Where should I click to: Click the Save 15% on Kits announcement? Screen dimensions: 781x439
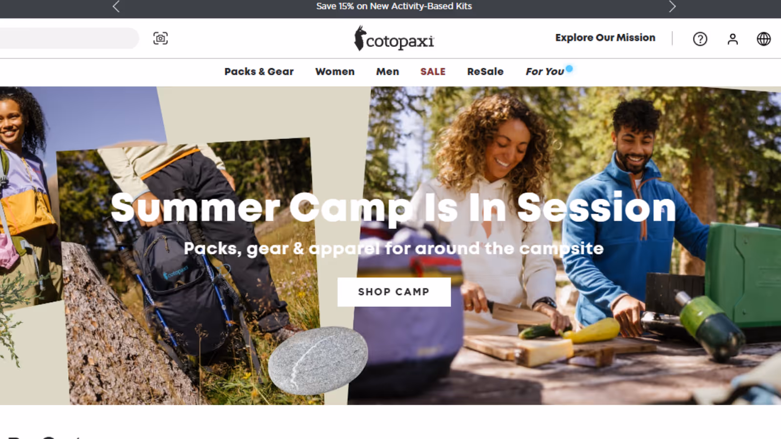click(x=394, y=6)
